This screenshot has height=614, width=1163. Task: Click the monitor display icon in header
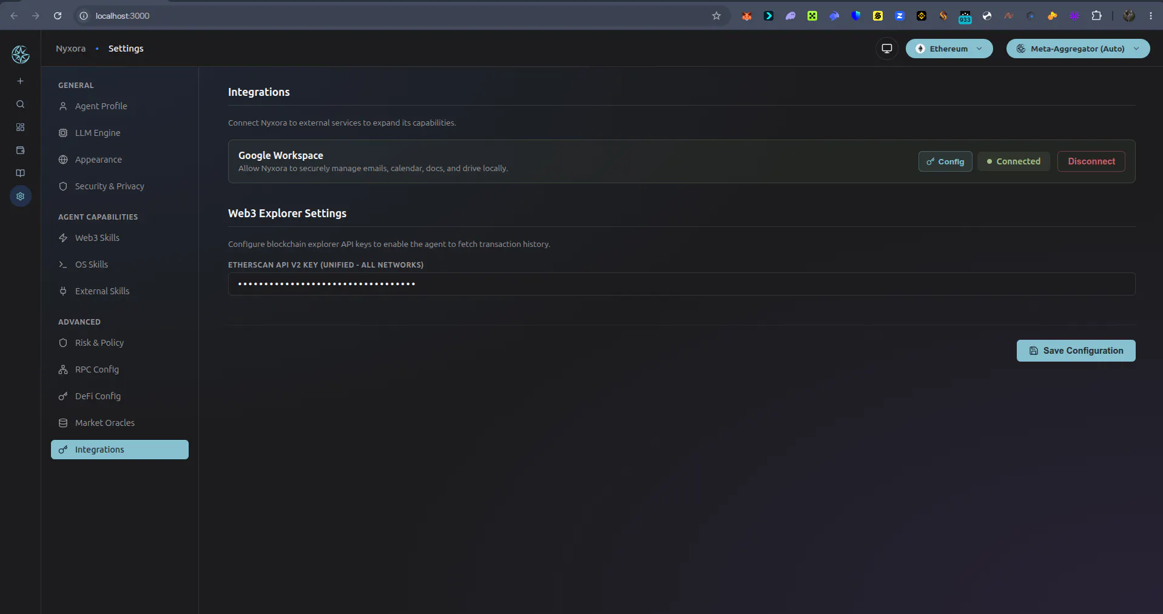887,49
